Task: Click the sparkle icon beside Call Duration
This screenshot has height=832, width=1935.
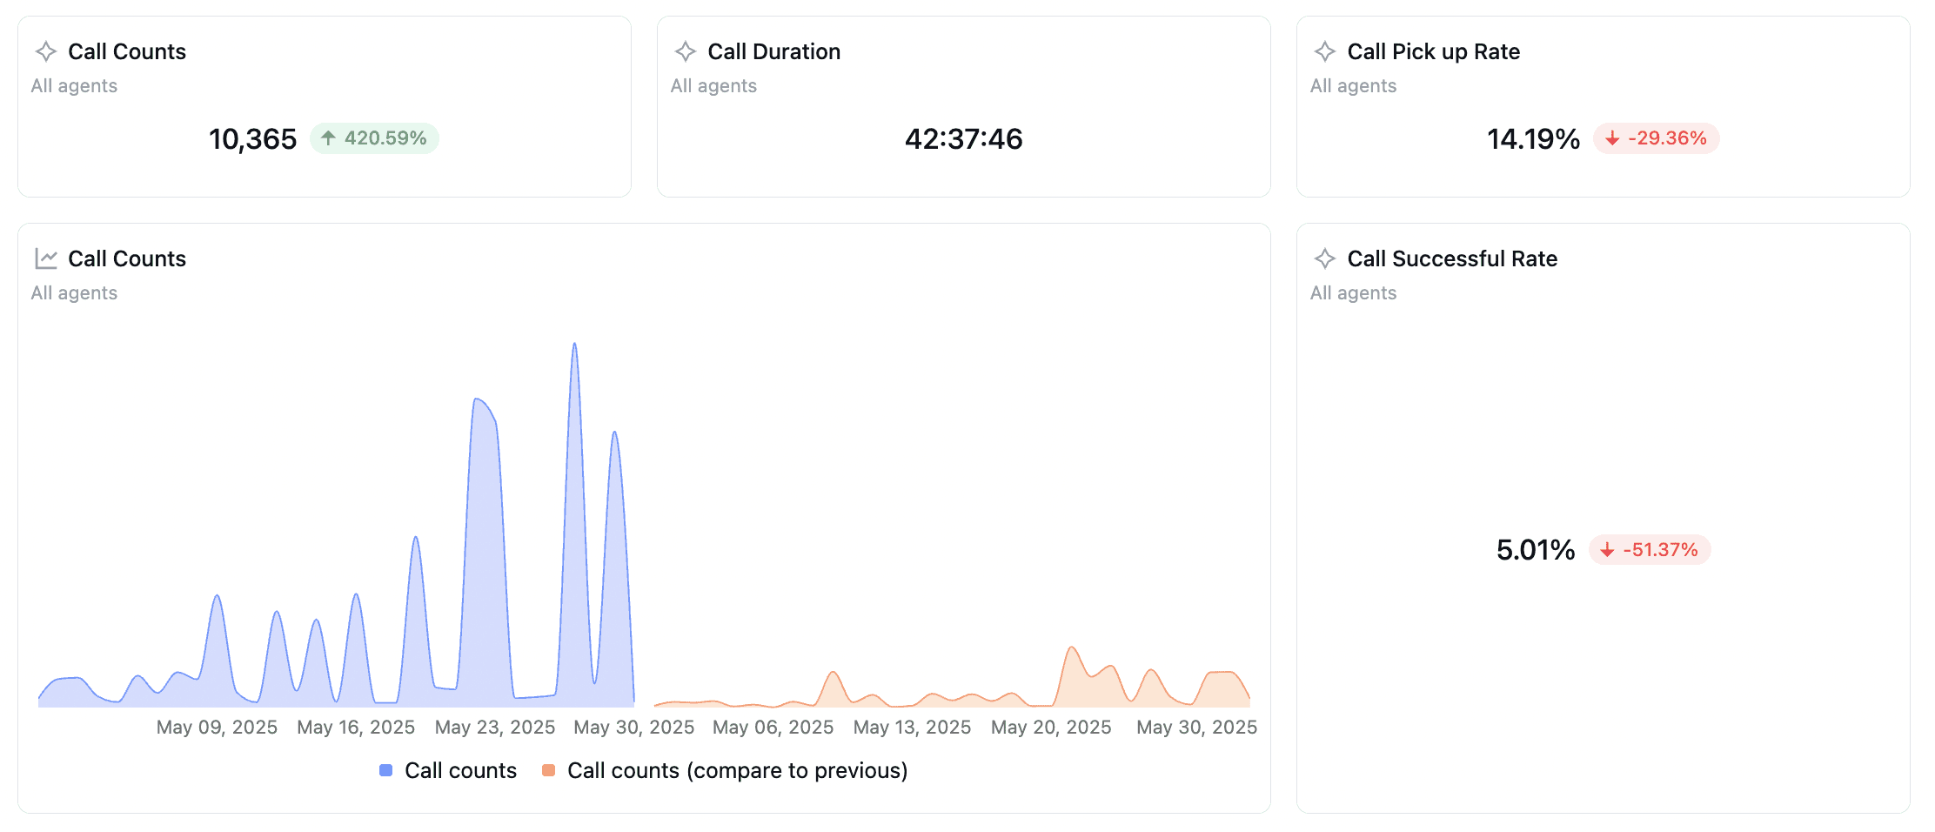Action: click(x=686, y=51)
